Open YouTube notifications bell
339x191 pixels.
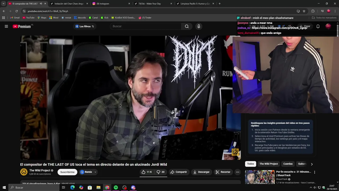click(318, 26)
